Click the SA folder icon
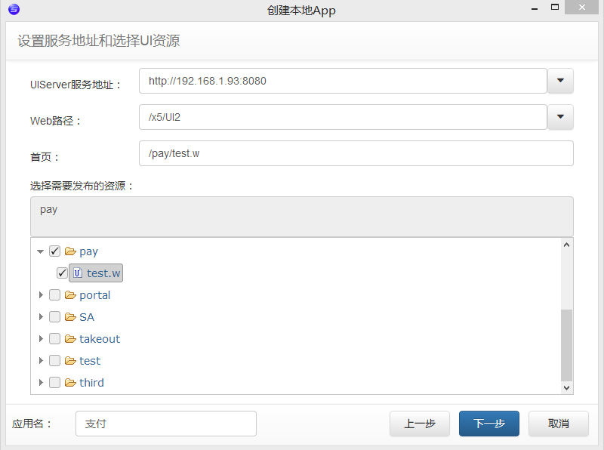The image size is (604, 450). point(70,317)
